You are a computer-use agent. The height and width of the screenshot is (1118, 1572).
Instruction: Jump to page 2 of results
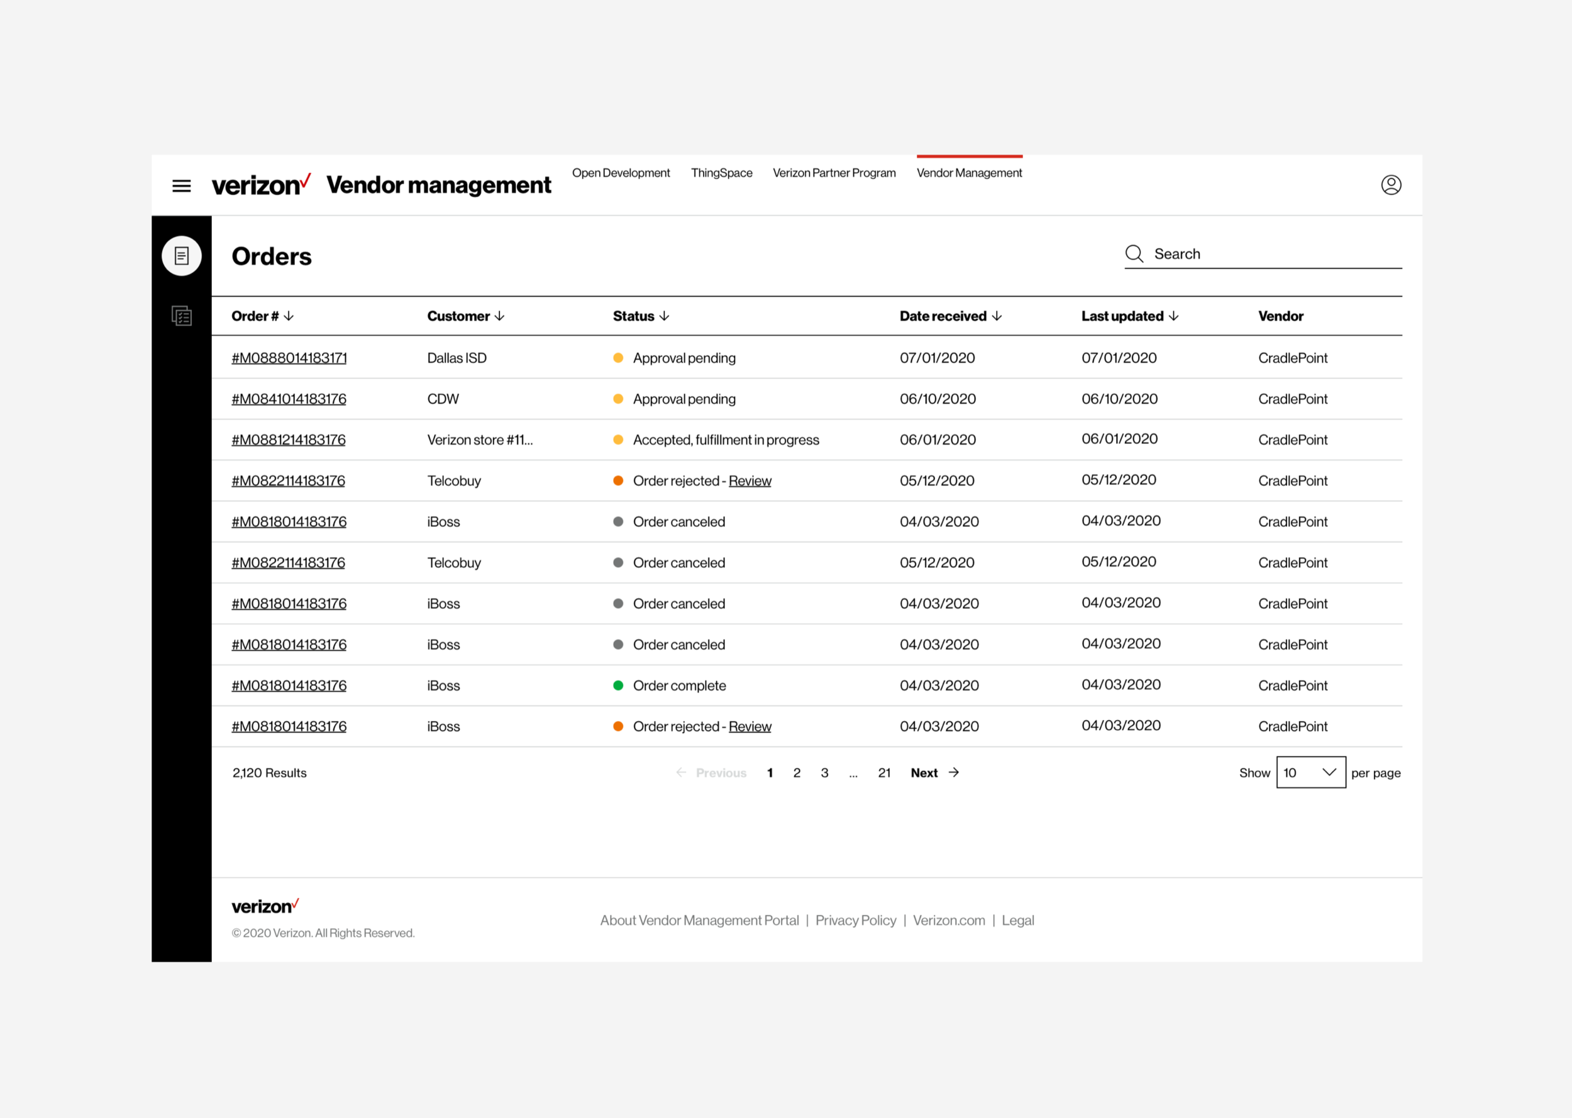click(x=797, y=772)
